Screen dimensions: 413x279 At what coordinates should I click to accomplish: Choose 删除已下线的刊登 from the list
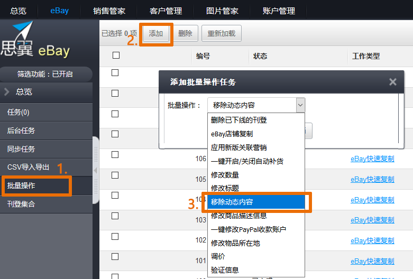256,120
